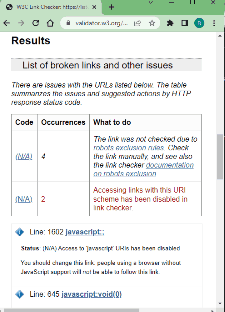Viewport: 225px width, 312px height.
Task: Open the documentation on robots exclusion link
Action: coord(143,169)
